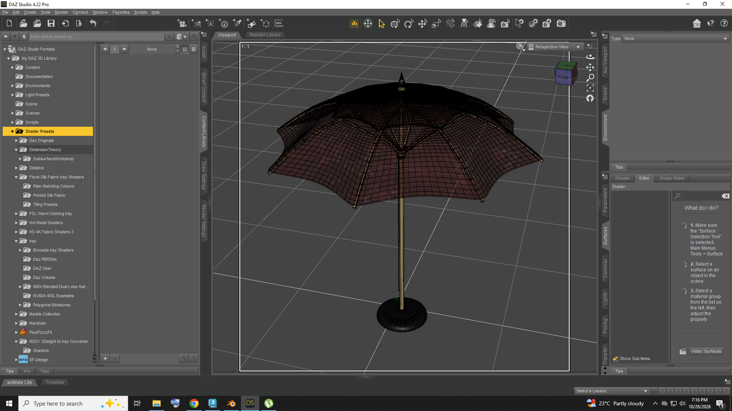The width and height of the screenshot is (732, 411).
Task: Switch content view to list mode
Action: [x=194, y=49]
